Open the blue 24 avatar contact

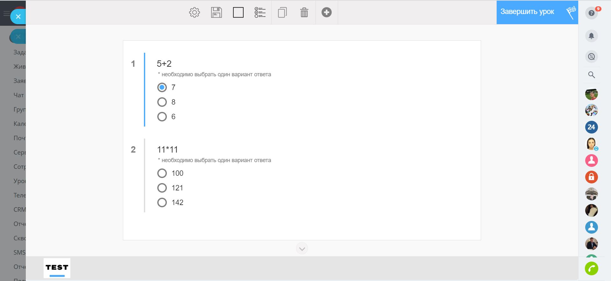coord(592,127)
